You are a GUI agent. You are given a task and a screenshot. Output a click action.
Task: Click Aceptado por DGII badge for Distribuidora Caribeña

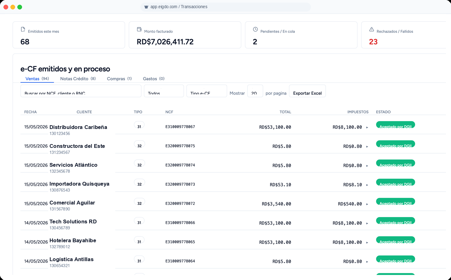pyautogui.click(x=396, y=125)
